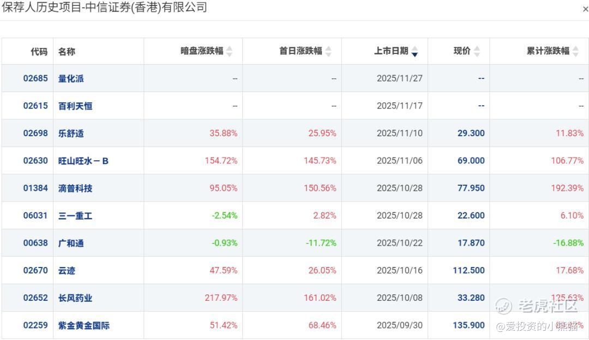Open stock 紫金黄金国际

84,325
